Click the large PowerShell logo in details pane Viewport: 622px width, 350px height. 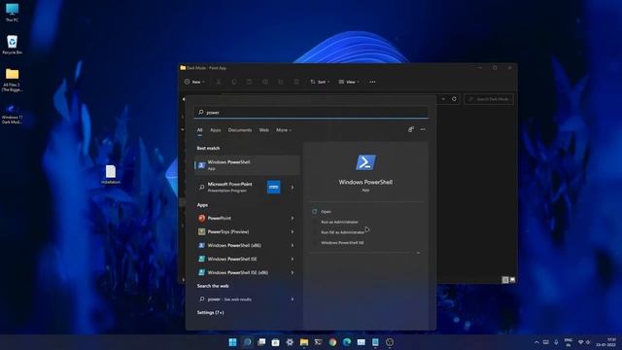(365, 162)
